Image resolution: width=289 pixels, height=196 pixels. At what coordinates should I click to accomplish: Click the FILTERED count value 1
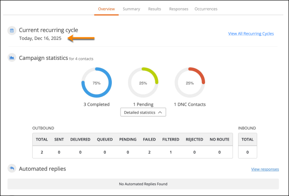tap(171, 152)
